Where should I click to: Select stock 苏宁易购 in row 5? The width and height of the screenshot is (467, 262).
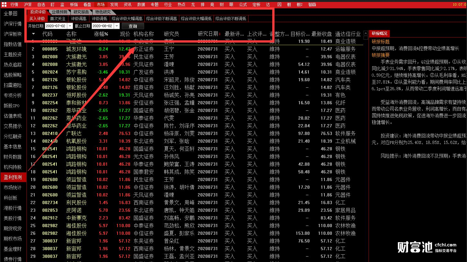pyautogui.click(x=76, y=72)
